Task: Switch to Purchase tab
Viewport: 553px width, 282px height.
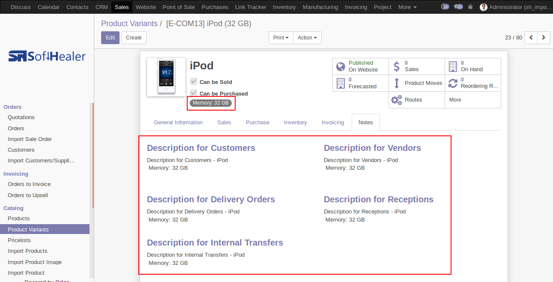Action: [257, 122]
